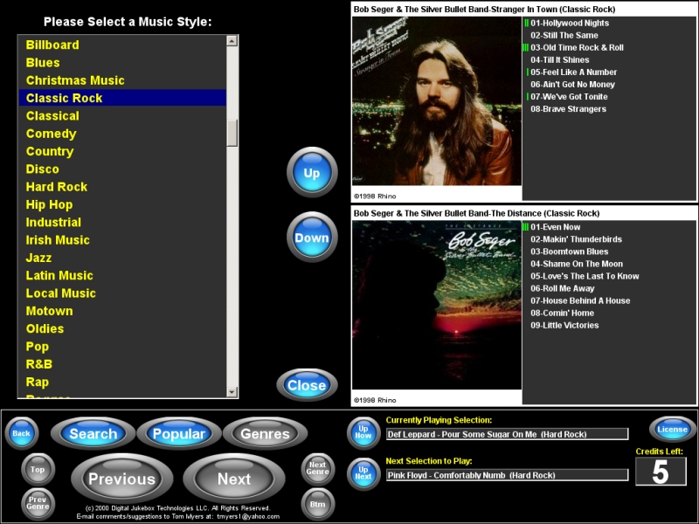Image resolution: width=699 pixels, height=524 pixels.
Task: Open the Search screen
Action: [x=93, y=433]
